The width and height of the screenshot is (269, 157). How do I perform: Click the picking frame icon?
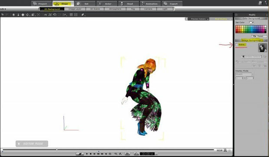coord(39,15)
